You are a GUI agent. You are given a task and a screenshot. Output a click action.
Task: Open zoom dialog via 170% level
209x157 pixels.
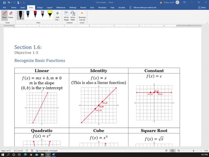pyautogui.click(x=206, y=150)
